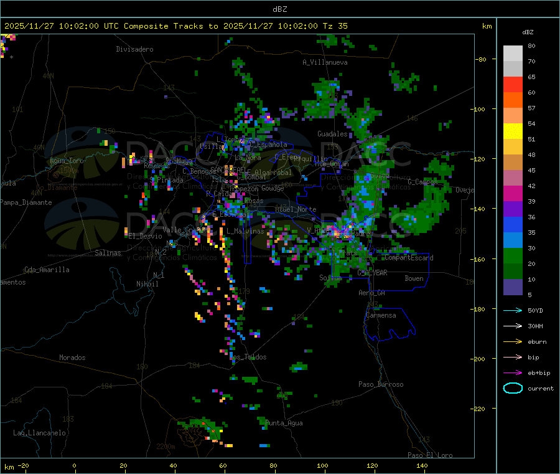Click the cyan 50YD track arrow in legend

[x=513, y=310]
